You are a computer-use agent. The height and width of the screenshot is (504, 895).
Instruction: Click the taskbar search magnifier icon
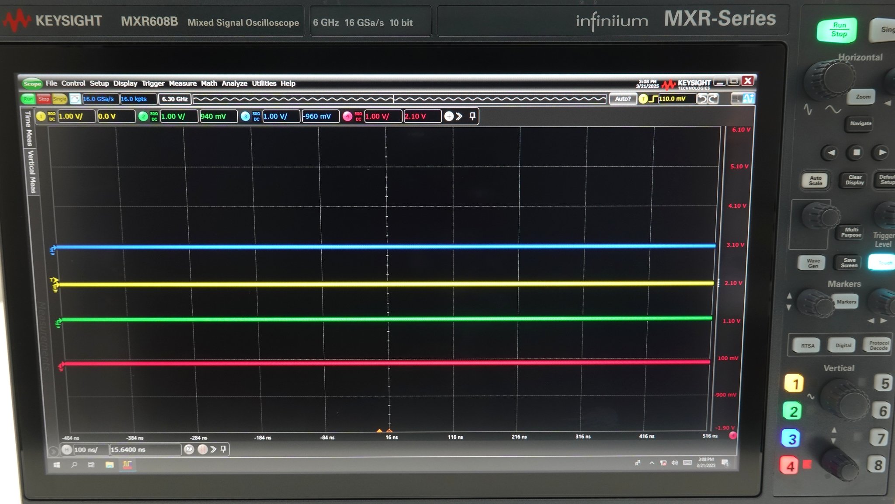[x=74, y=465]
